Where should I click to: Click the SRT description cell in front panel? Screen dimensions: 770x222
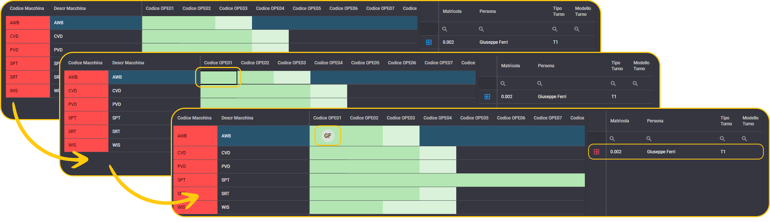click(263, 194)
